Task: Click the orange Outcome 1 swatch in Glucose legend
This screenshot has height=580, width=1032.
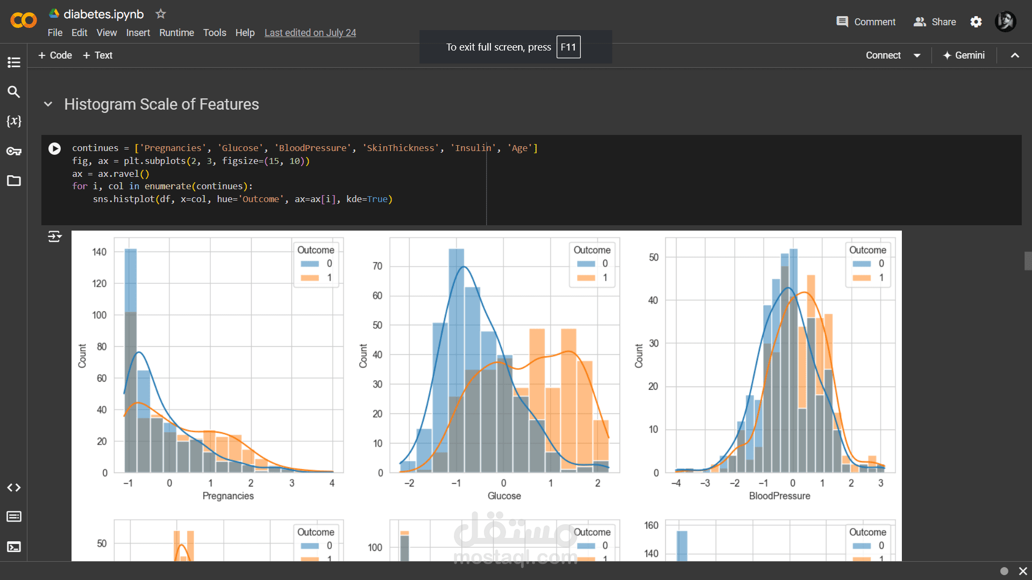Action: (x=586, y=278)
